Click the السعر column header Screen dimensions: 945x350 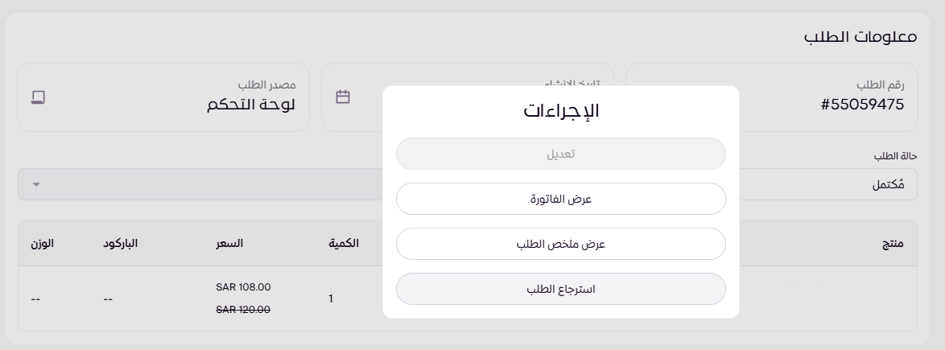coord(231,243)
